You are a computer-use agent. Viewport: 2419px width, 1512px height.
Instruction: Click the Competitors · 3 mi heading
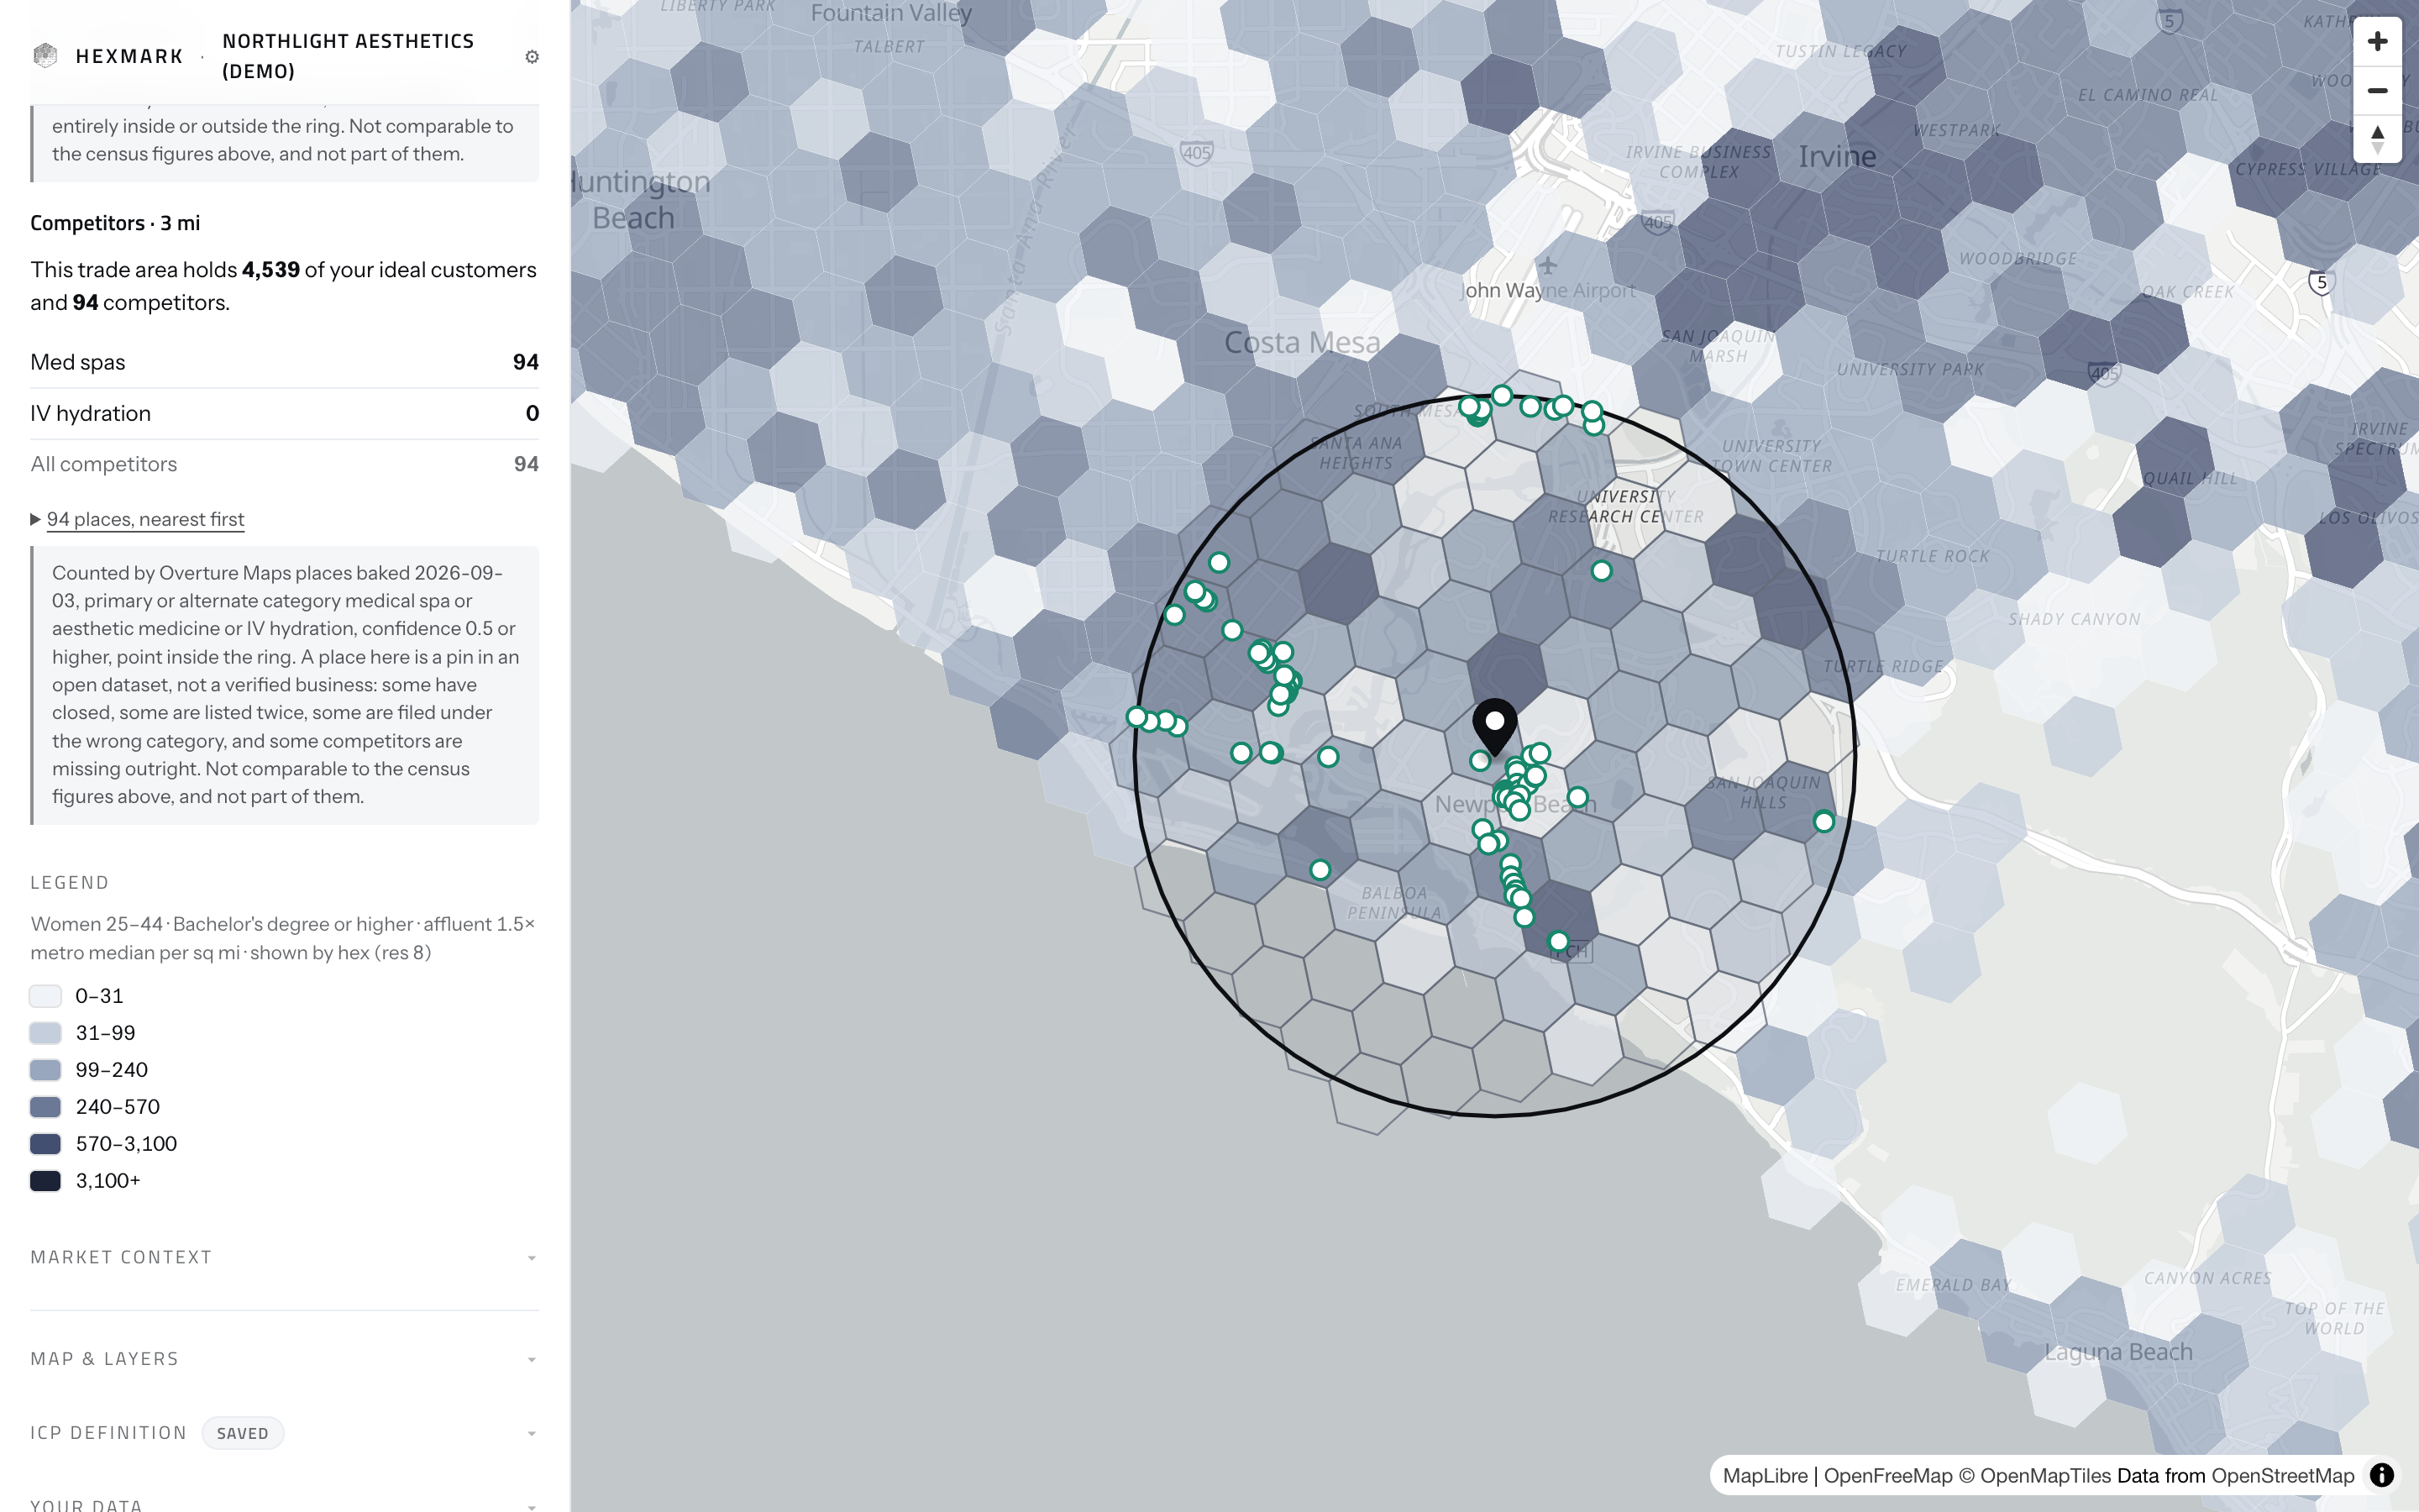[x=115, y=223]
